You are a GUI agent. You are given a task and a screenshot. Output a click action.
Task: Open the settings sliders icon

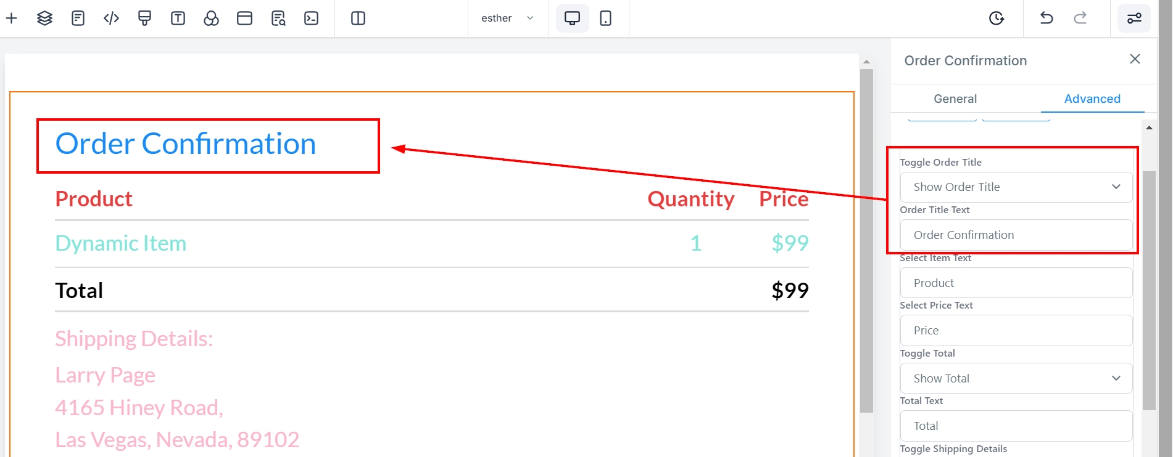(1134, 18)
